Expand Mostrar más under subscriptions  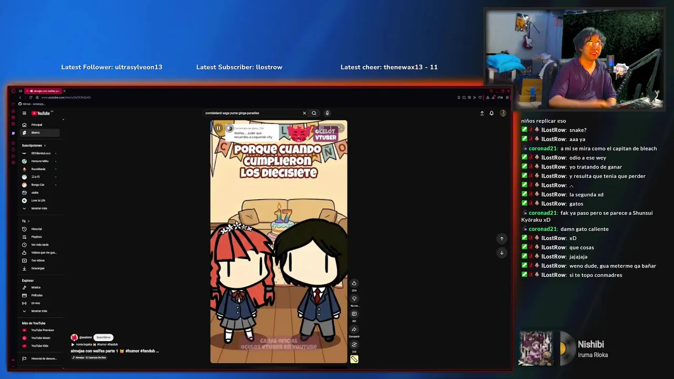pos(39,208)
